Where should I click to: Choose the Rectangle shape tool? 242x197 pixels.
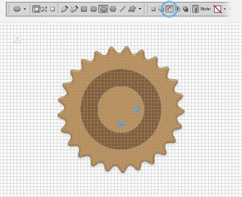coord(84,9)
